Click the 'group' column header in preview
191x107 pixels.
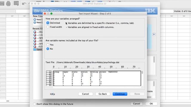point(56,72)
